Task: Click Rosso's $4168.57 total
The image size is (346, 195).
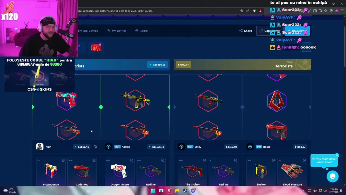Action: pos(300,147)
